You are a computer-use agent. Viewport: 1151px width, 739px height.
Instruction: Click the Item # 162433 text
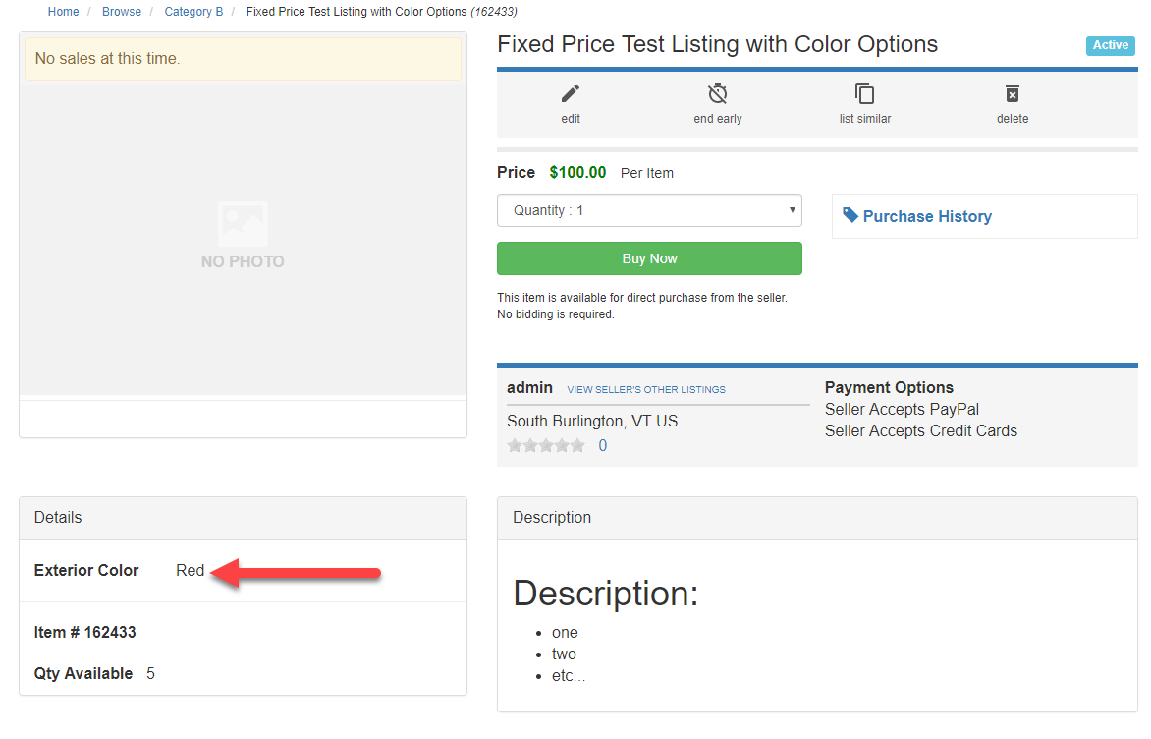[85, 633]
